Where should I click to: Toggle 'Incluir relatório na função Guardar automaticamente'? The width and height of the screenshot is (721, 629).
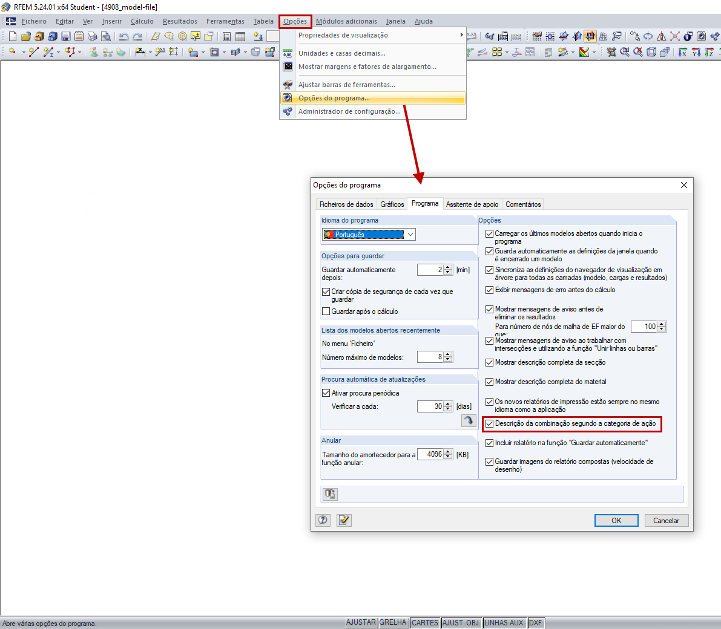[489, 443]
